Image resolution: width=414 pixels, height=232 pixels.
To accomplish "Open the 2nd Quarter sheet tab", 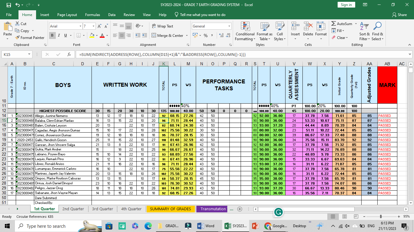I will 73,209.
